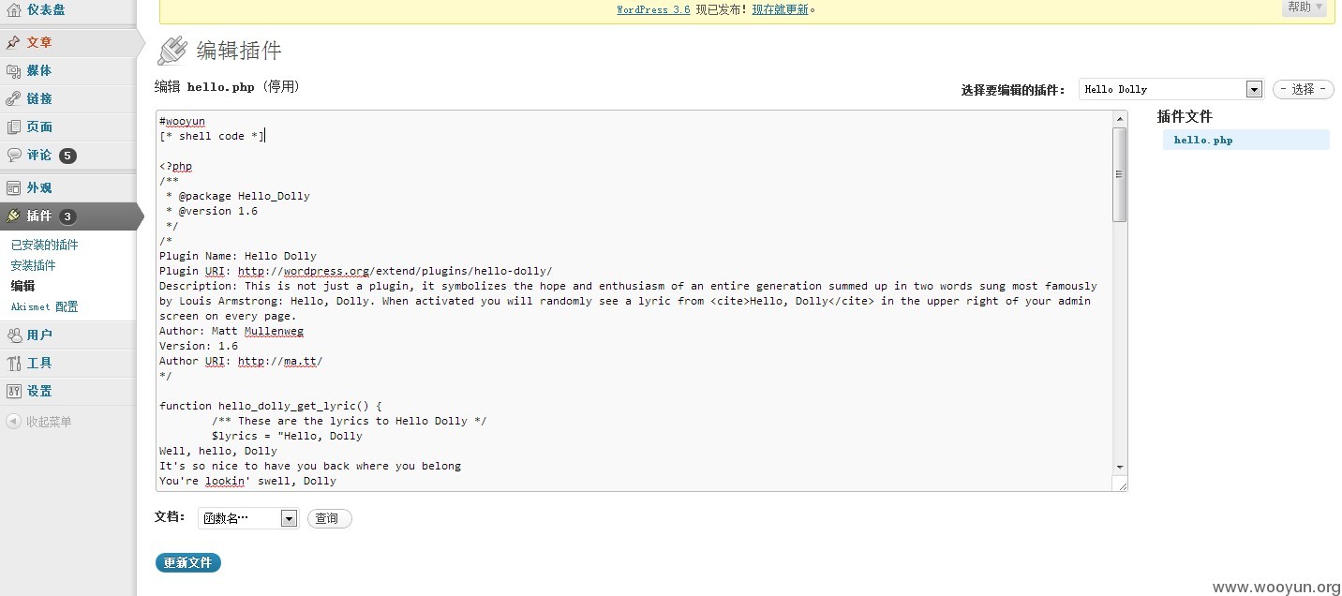Click the Appearance icon in sidebar
Image resolution: width=1342 pixels, height=596 pixels.
tap(13, 187)
